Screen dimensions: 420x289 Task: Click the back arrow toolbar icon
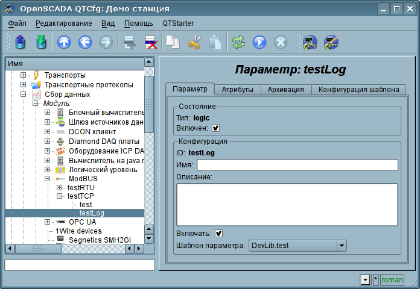point(84,42)
